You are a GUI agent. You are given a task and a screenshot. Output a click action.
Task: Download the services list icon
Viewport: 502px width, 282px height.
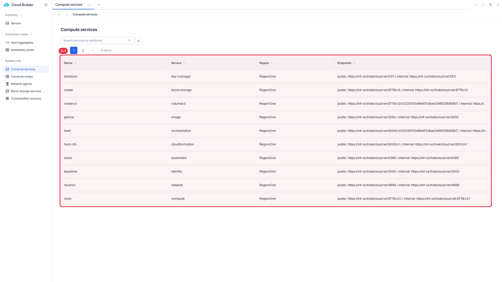139,40
